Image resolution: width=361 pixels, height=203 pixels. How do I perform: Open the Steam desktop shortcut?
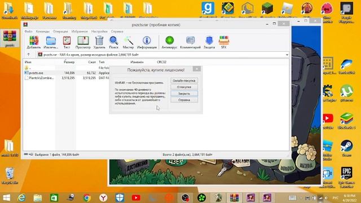(x=346, y=148)
